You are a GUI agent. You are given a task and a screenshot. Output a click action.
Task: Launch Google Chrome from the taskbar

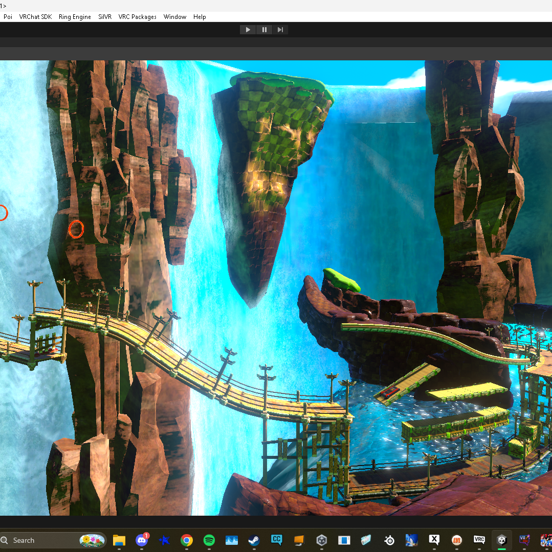tap(187, 540)
